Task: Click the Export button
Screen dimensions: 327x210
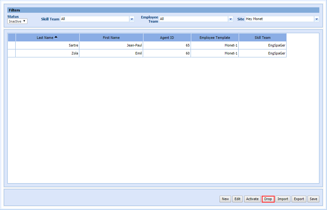Action: 299,199
